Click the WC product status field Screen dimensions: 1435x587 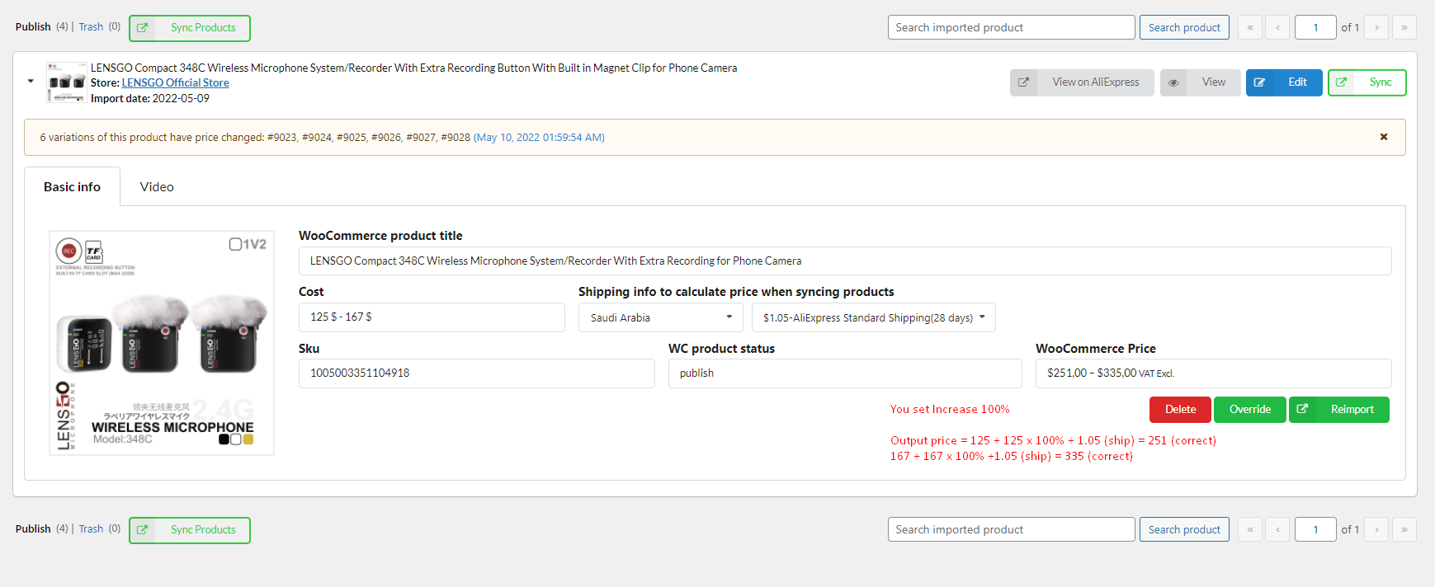(845, 373)
